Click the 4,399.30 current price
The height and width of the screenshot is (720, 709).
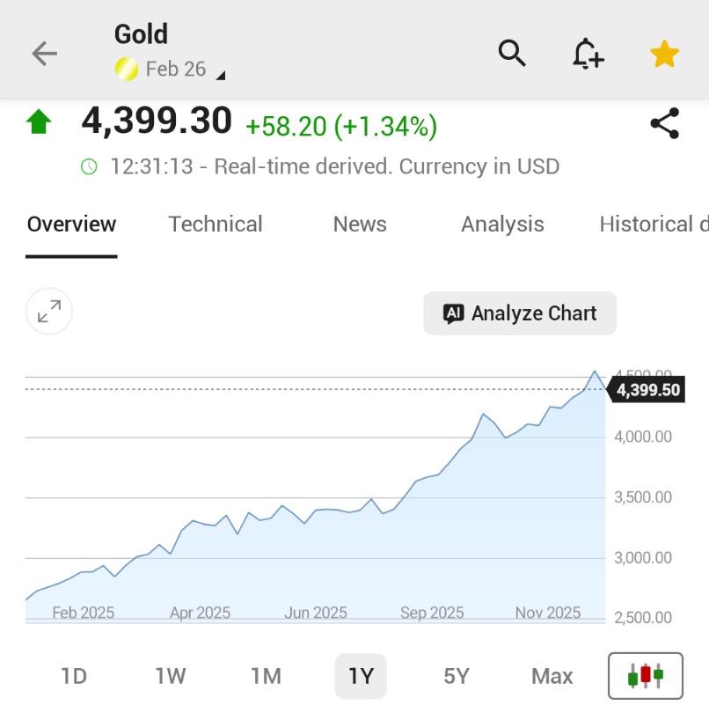157,121
